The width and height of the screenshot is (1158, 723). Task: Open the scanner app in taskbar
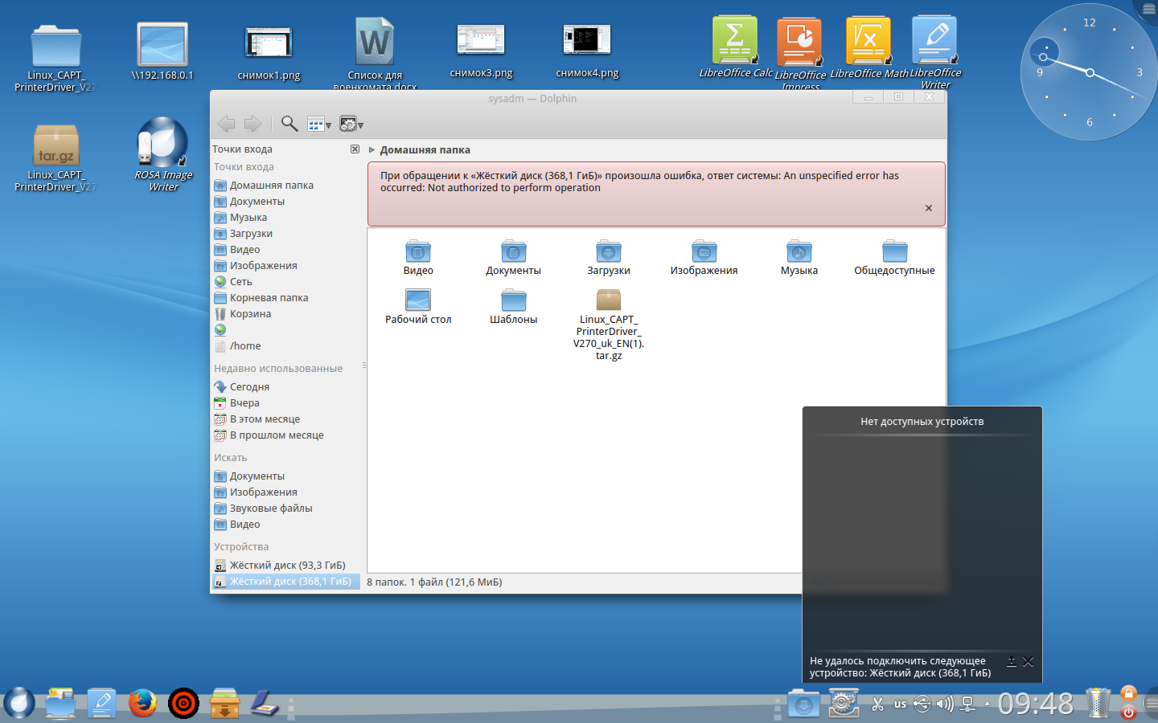pyautogui.click(x=264, y=703)
